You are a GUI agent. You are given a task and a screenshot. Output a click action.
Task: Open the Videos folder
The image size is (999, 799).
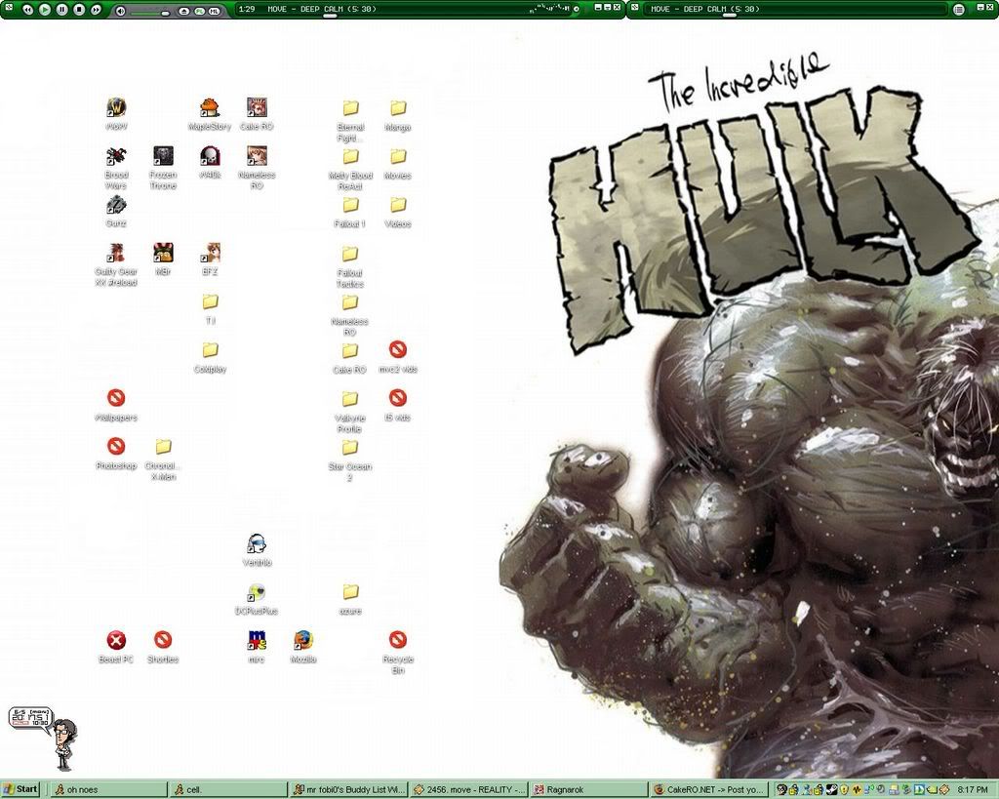coord(398,212)
